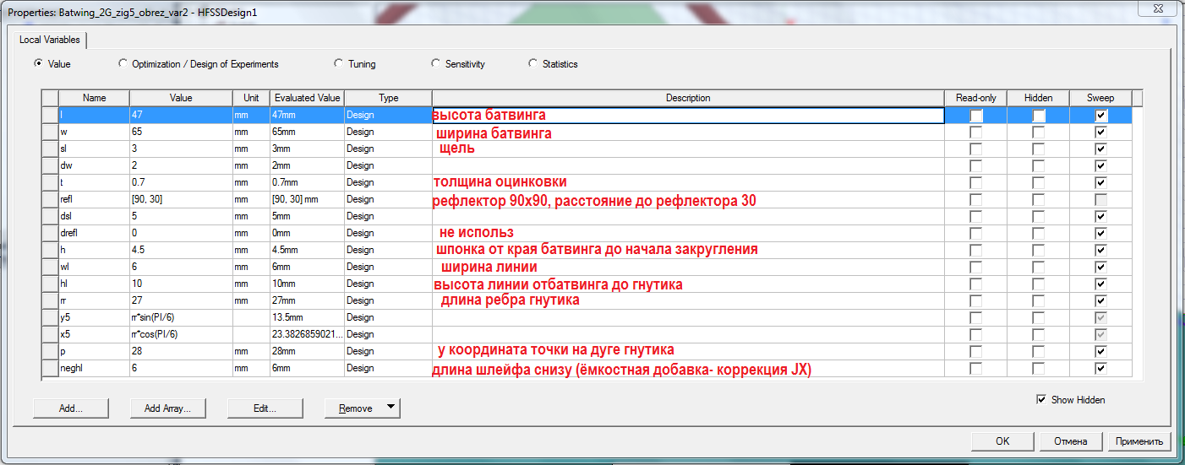Select the variable name cell neghl
Viewport: 1185px width, 465px height.
point(94,368)
